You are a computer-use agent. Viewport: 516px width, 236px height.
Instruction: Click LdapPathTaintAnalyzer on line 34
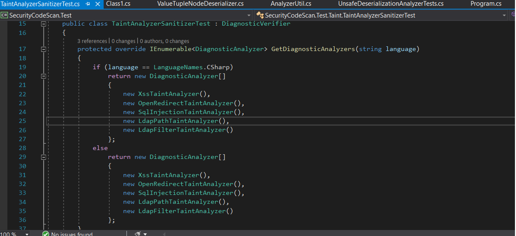pyautogui.click(x=178, y=202)
